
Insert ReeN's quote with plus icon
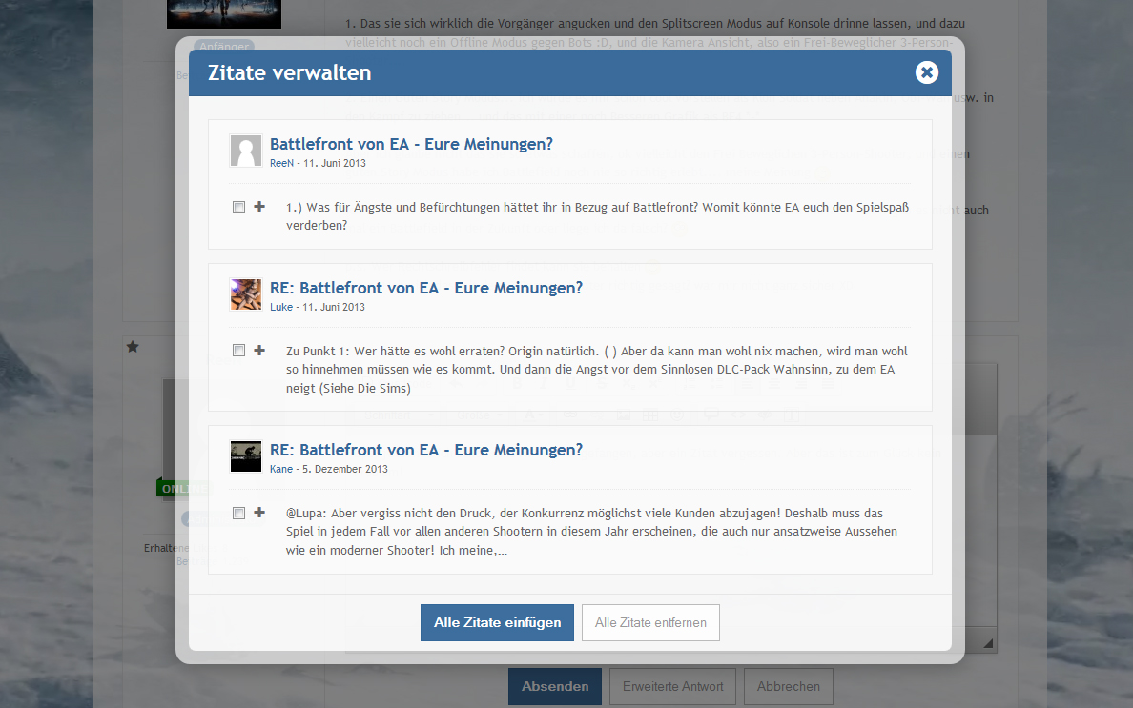(259, 207)
